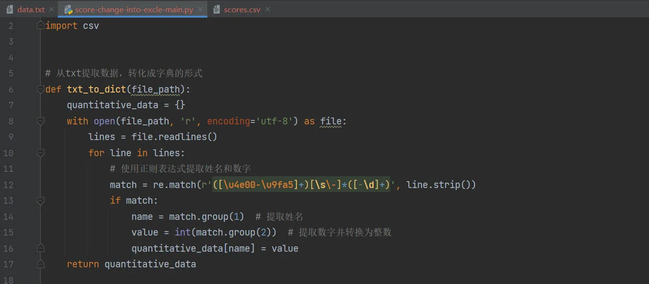Close the data.txt tab
This screenshot has height=284, width=649.
51,10
